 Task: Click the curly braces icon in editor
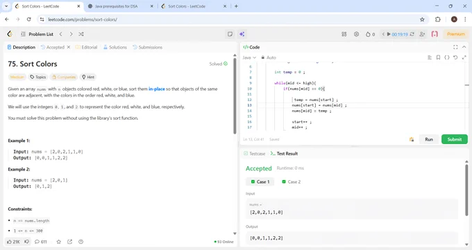[x=447, y=57]
